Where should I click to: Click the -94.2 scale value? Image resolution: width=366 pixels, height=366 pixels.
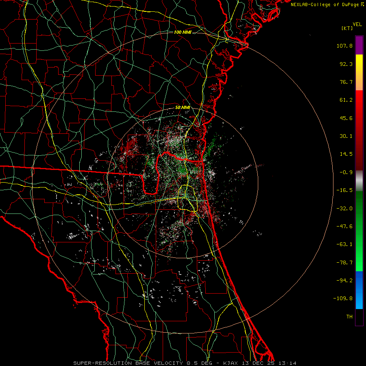344,281
